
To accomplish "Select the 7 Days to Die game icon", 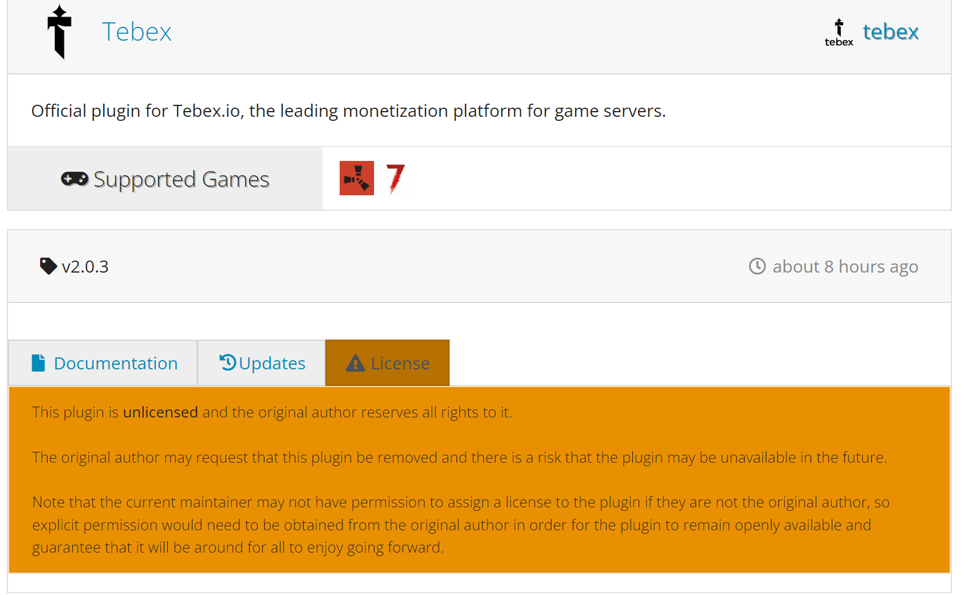I will (395, 178).
